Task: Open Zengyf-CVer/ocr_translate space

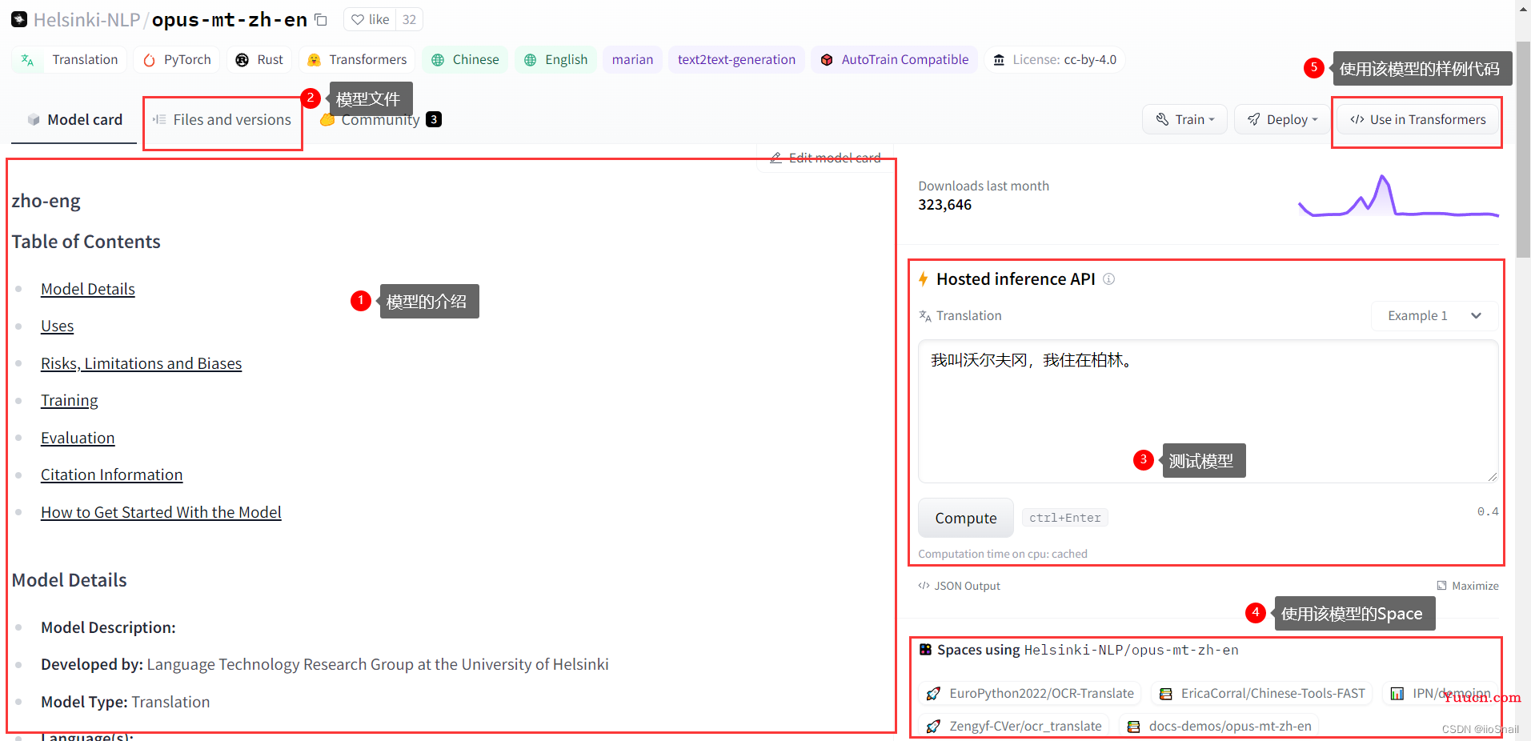Action: point(1014,726)
